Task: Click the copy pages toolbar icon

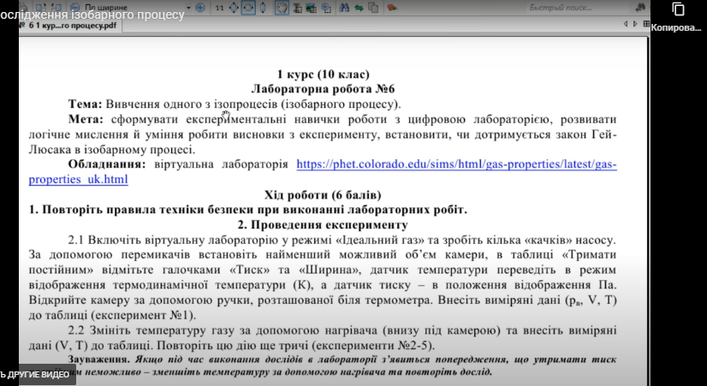Action: 373,7
